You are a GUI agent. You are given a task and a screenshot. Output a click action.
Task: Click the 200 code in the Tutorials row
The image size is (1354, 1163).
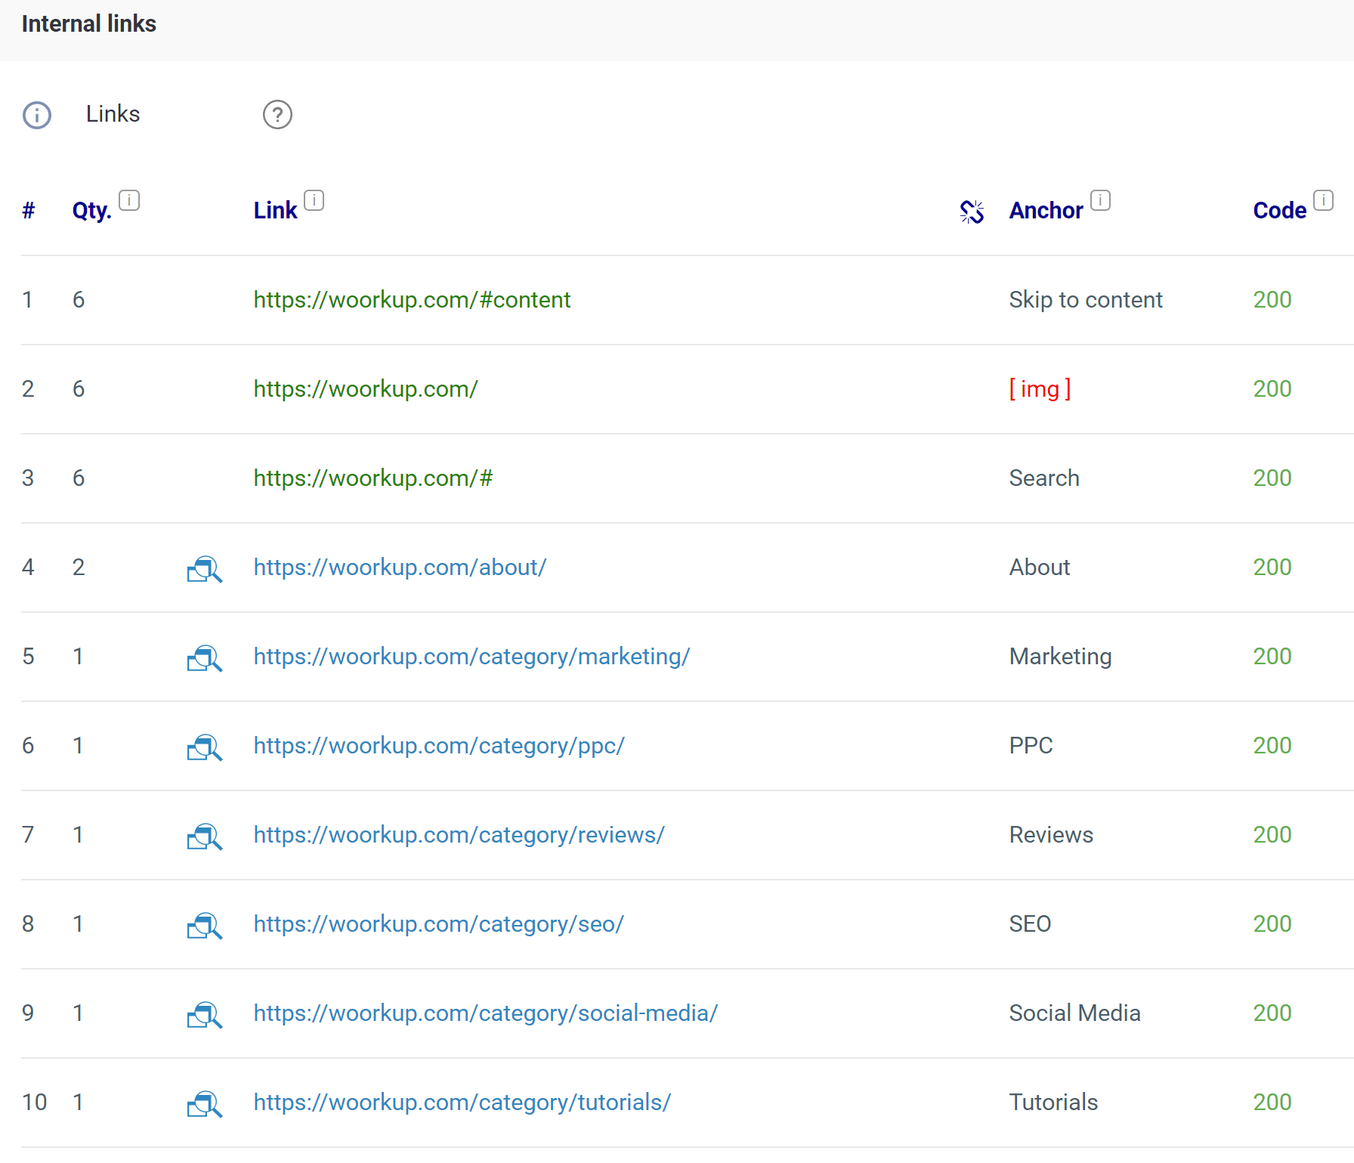coord(1272,1103)
